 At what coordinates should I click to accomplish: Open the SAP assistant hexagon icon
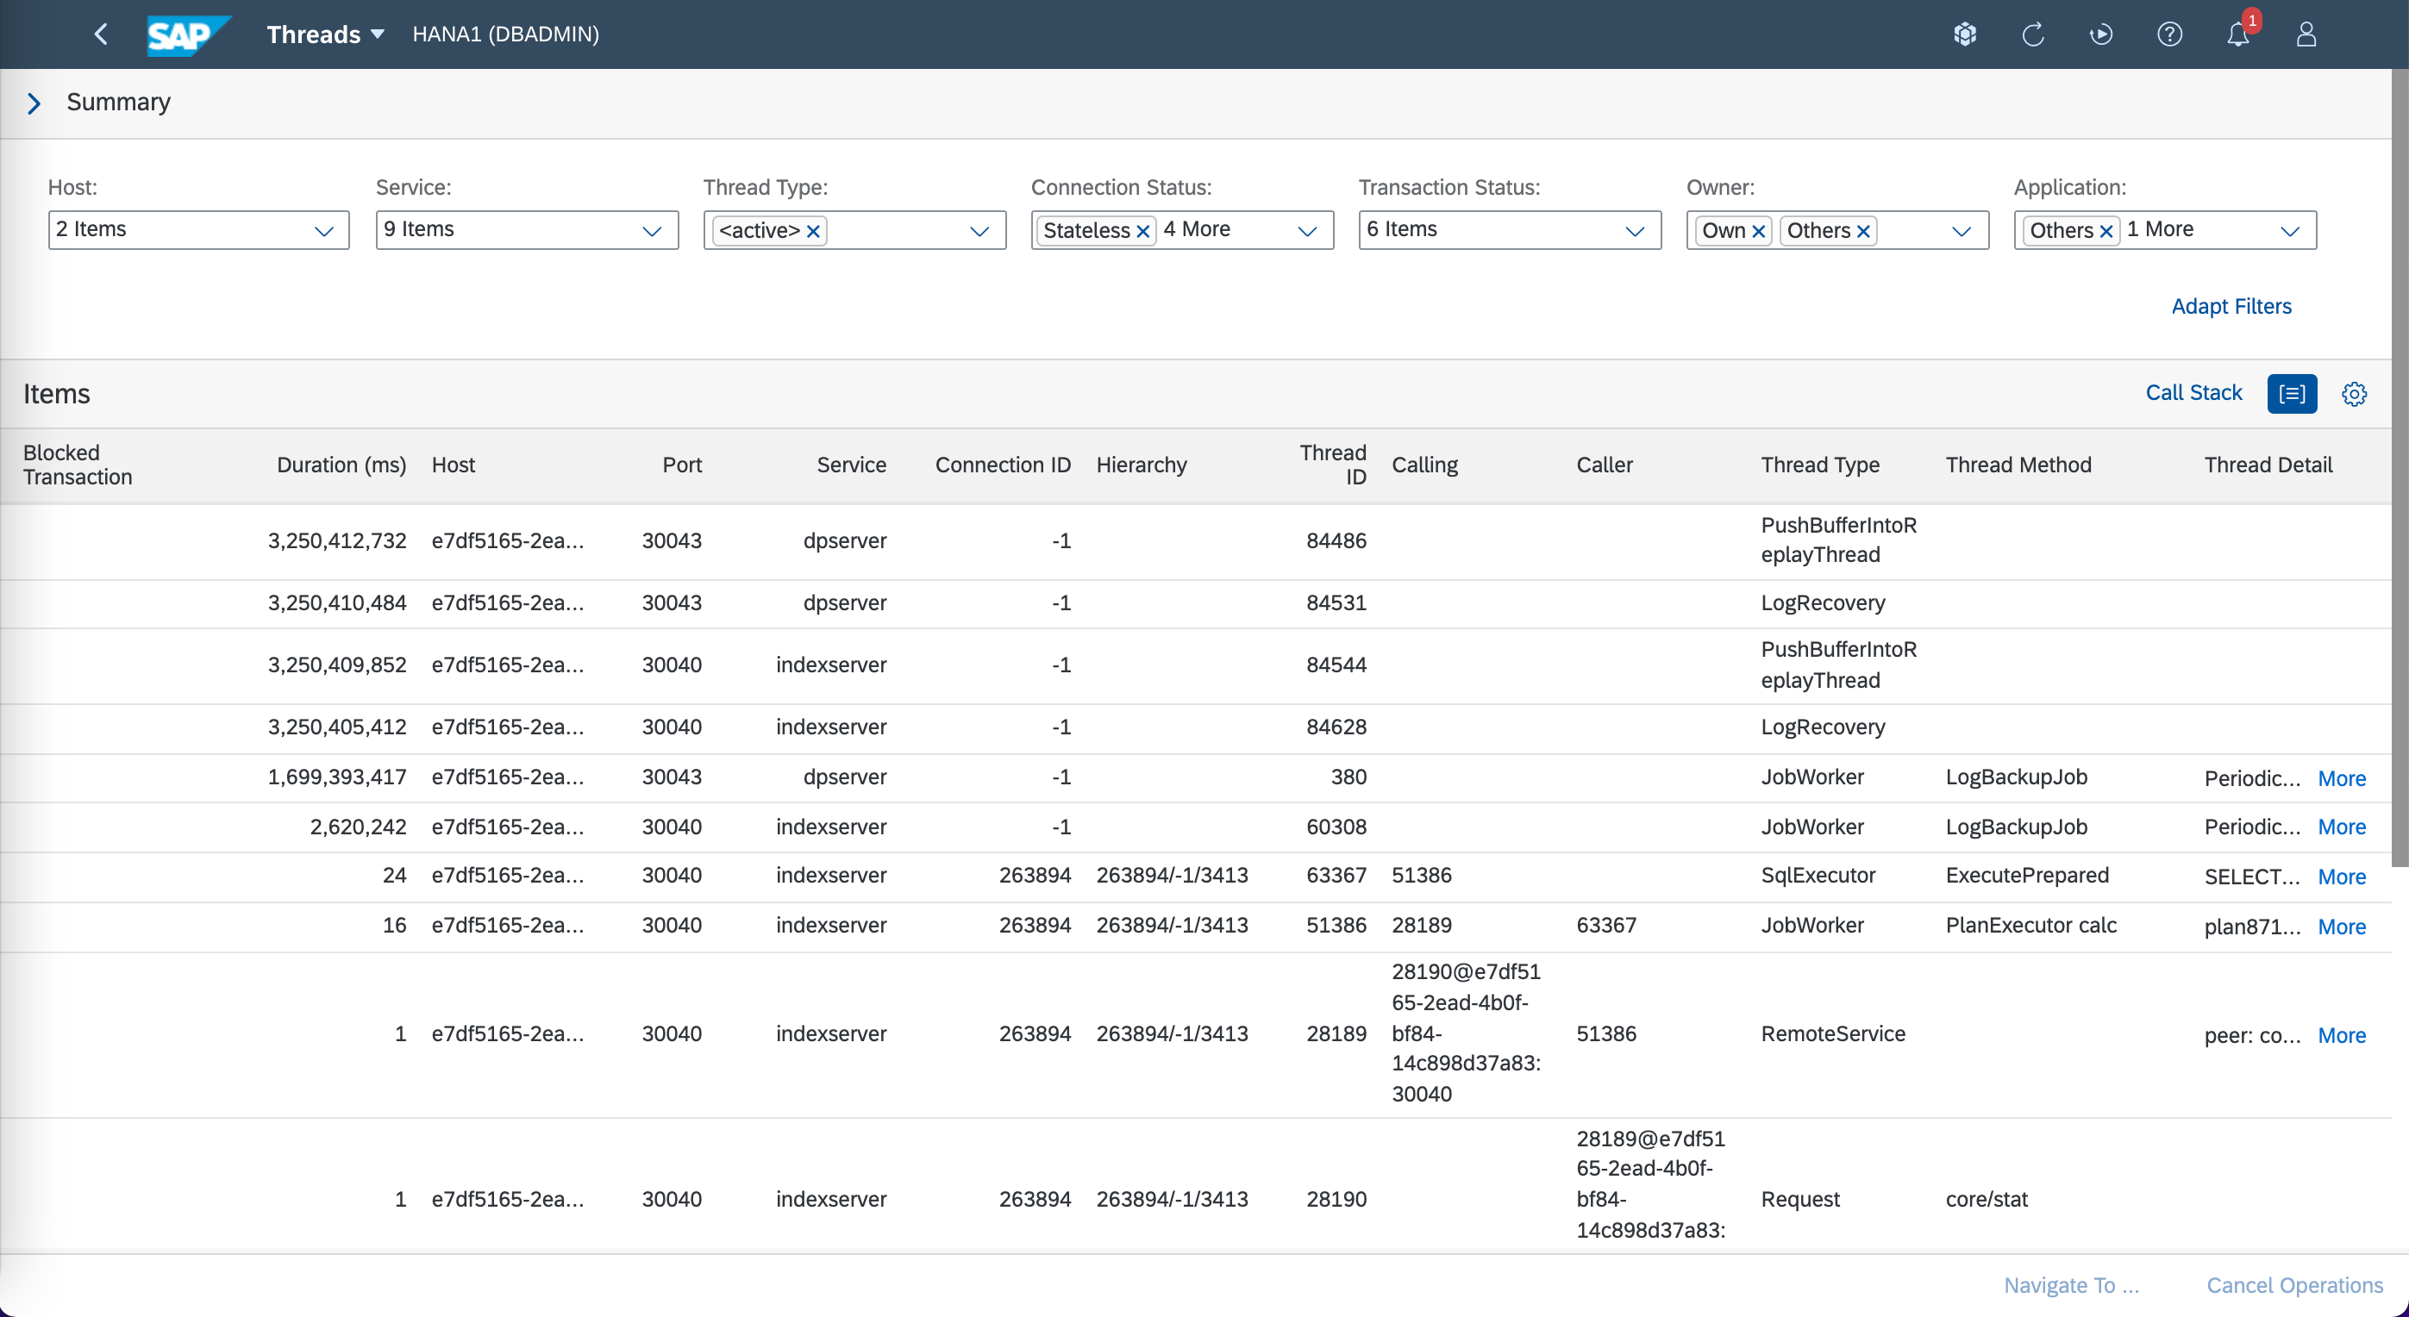point(1965,34)
